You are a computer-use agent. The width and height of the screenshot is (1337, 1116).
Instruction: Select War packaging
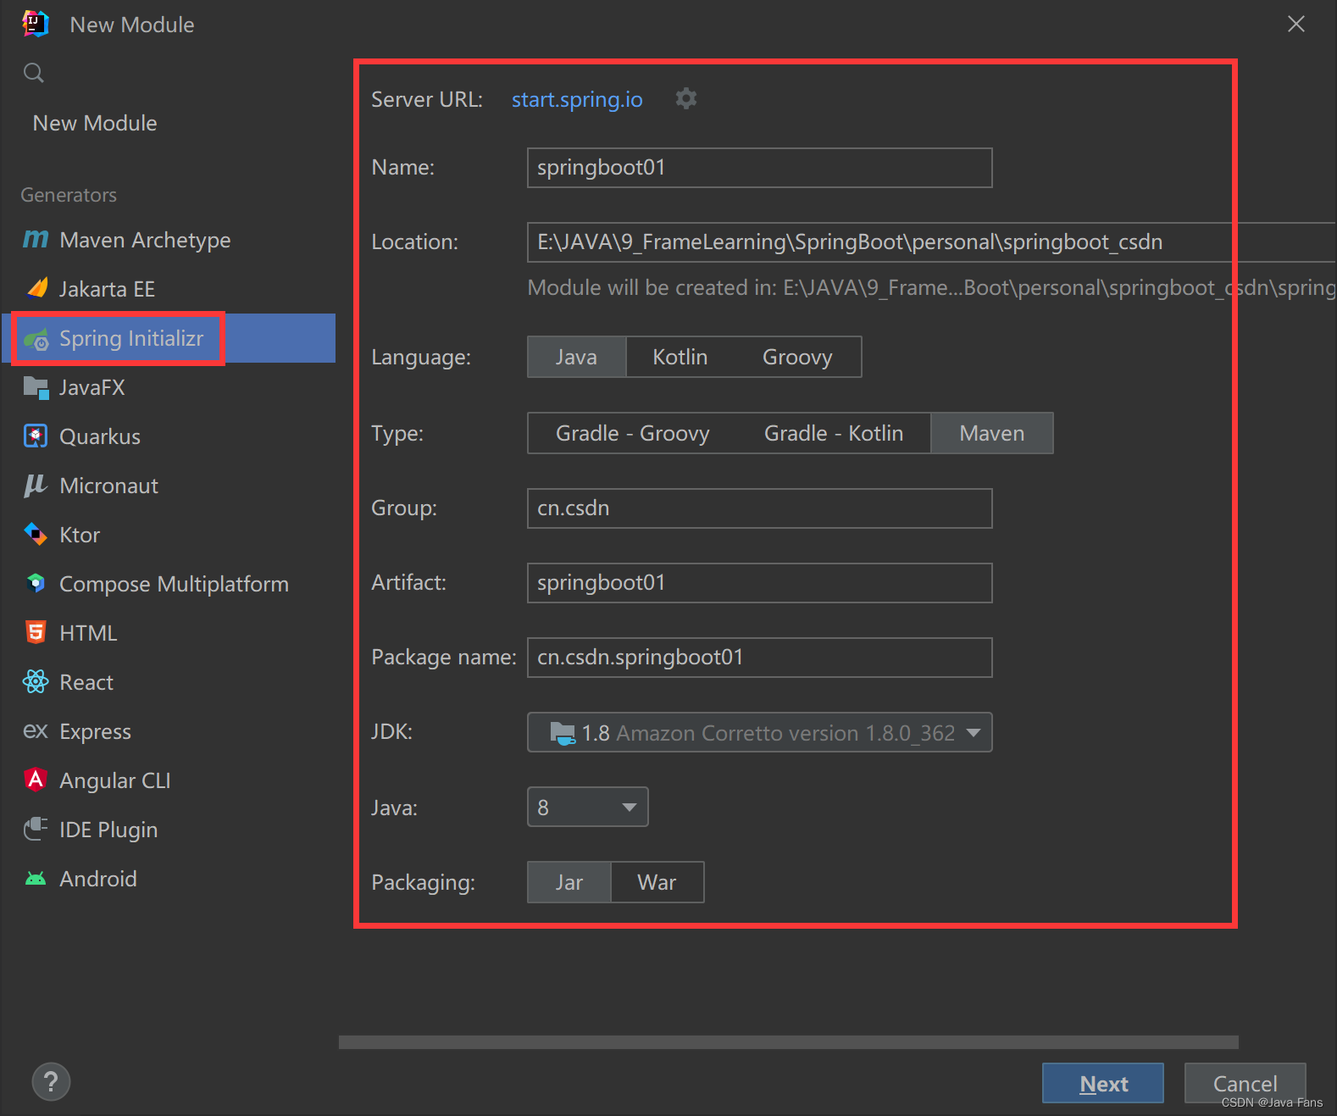tap(657, 882)
